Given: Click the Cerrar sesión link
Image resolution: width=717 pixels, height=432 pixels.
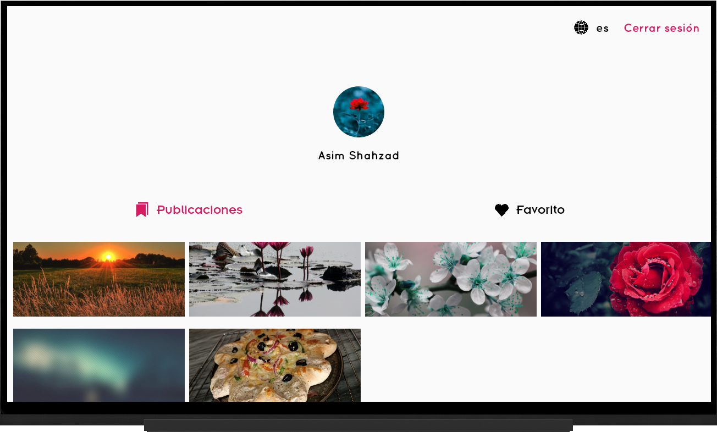Looking at the screenshot, I should point(661,28).
